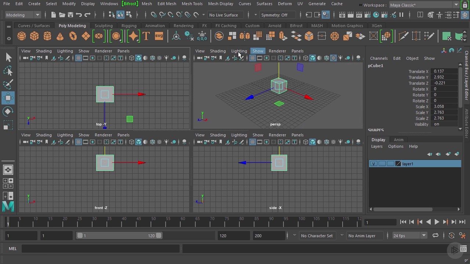This screenshot has width=470, height=264.
Task: Select the Type tool on the shelf
Action: coord(146,36)
